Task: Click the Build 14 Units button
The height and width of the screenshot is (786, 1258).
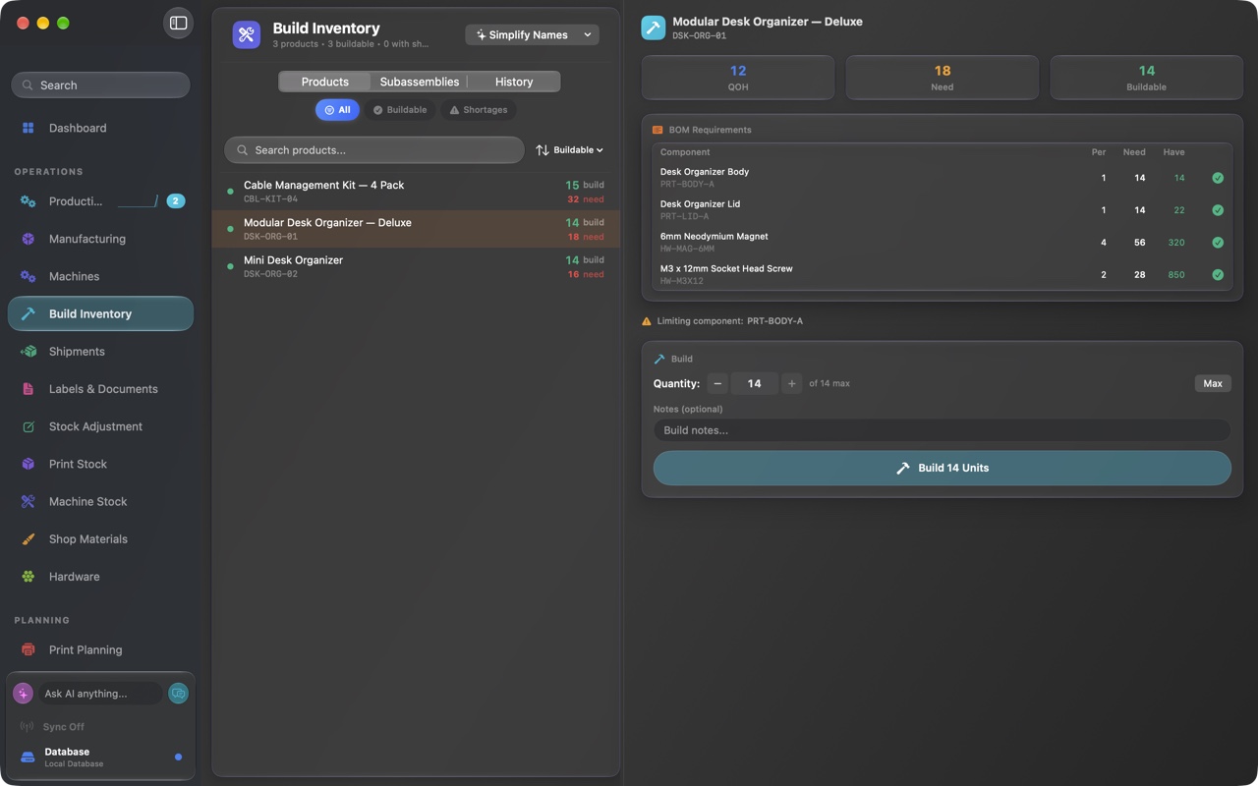Action: [x=943, y=468]
